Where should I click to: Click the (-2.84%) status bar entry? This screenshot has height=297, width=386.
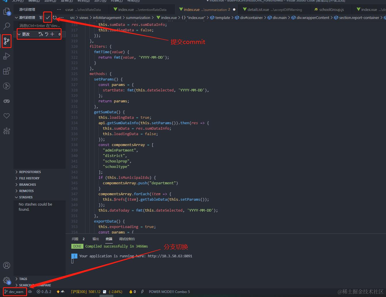pyautogui.click(x=116, y=292)
